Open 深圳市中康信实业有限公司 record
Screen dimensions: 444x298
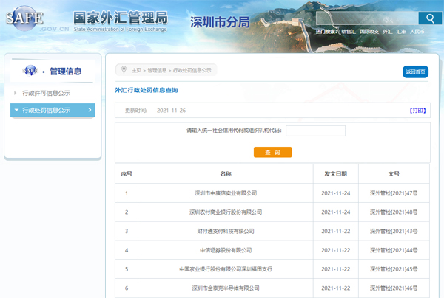[225, 193]
